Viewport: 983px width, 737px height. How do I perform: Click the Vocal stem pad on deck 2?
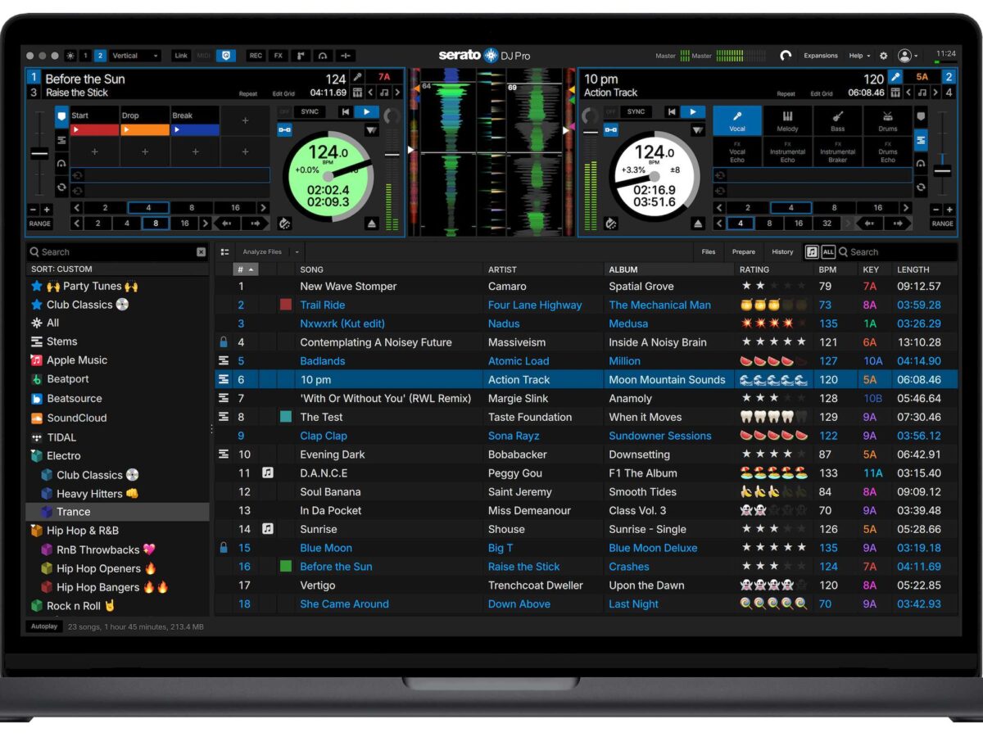coord(737,120)
